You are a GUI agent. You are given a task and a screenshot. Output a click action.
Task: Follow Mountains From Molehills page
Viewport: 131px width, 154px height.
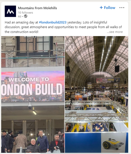[107, 8]
